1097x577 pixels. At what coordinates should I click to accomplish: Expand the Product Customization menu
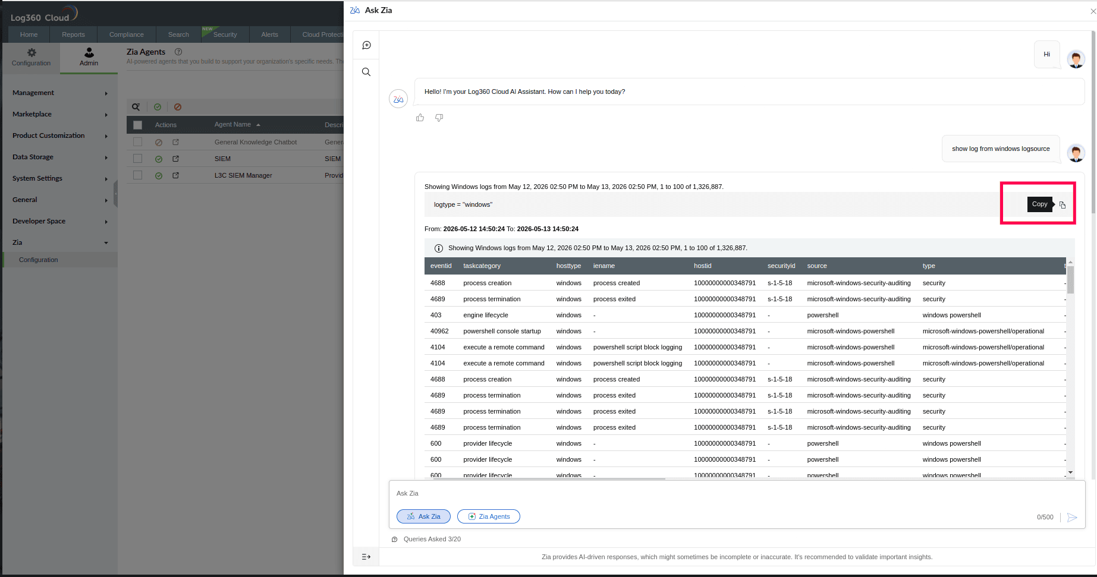pyautogui.click(x=59, y=135)
